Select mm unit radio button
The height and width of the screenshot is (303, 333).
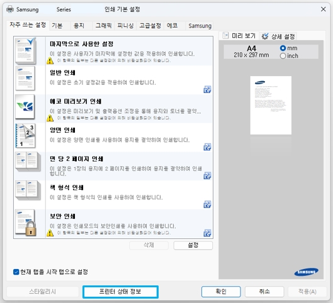(x=283, y=48)
